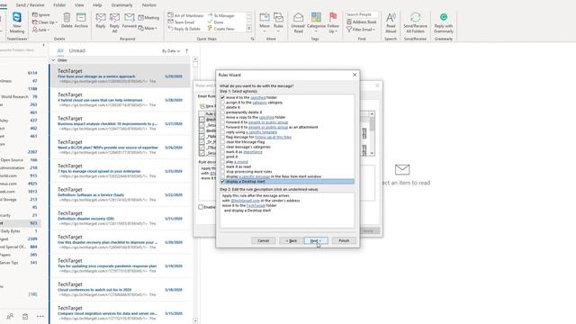
Task: Open the Tasks view in navigation bar
Action: click(x=25, y=316)
